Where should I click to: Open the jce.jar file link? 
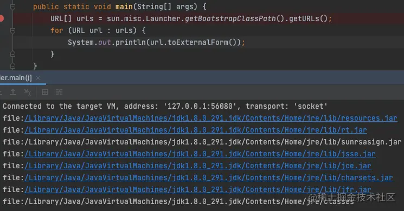click(x=198, y=166)
